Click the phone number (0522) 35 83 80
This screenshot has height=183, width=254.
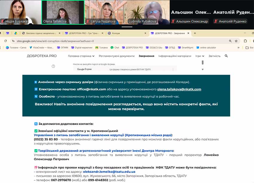[46, 139]
